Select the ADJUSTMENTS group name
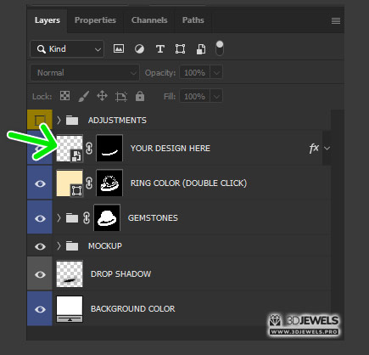 pyautogui.click(x=117, y=121)
